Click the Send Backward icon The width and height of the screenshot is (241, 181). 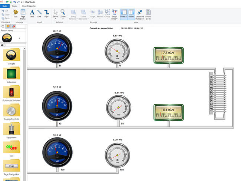84,12
